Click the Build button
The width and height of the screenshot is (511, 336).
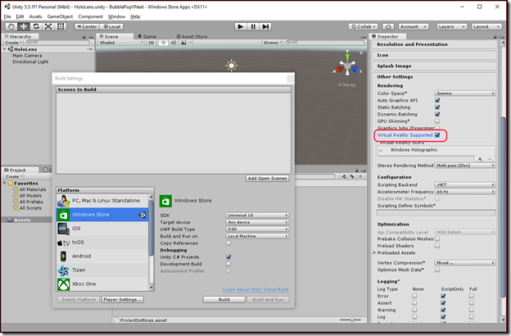click(224, 299)
